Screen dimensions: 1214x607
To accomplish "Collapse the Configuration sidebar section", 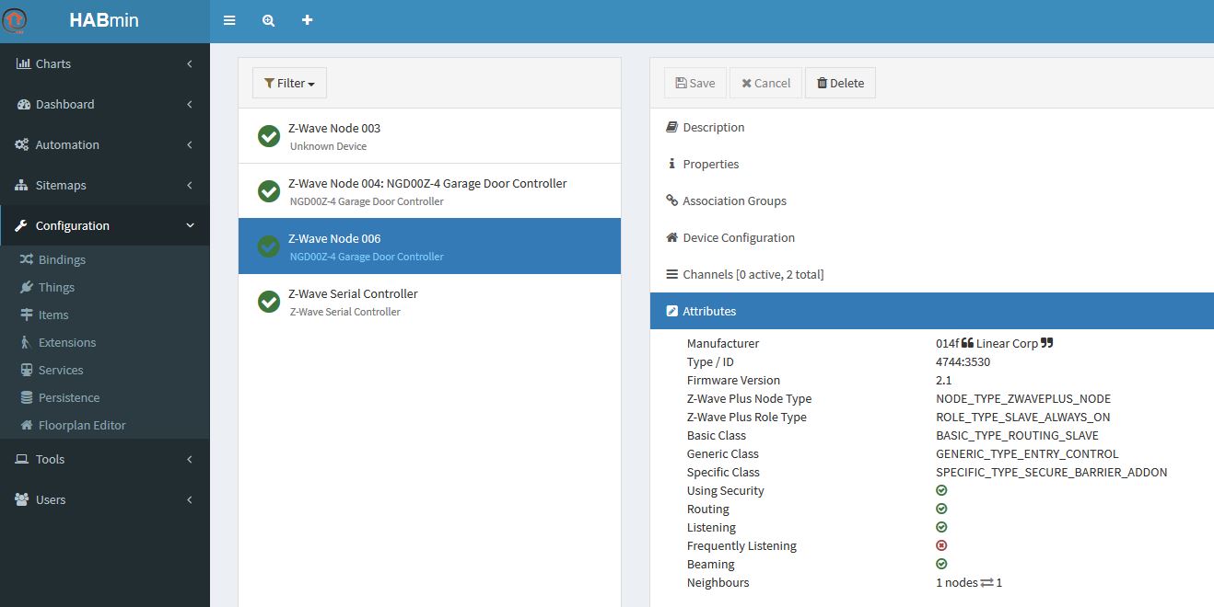I will 104,225.
